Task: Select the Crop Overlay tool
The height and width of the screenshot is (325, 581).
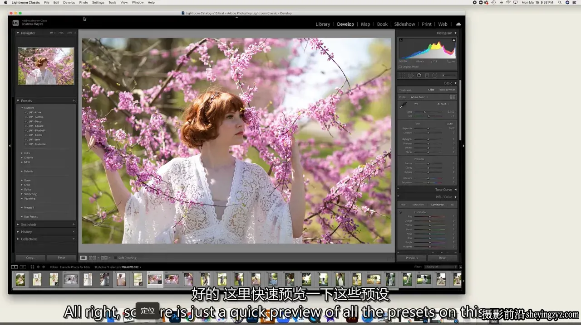Action: (403, 76)
